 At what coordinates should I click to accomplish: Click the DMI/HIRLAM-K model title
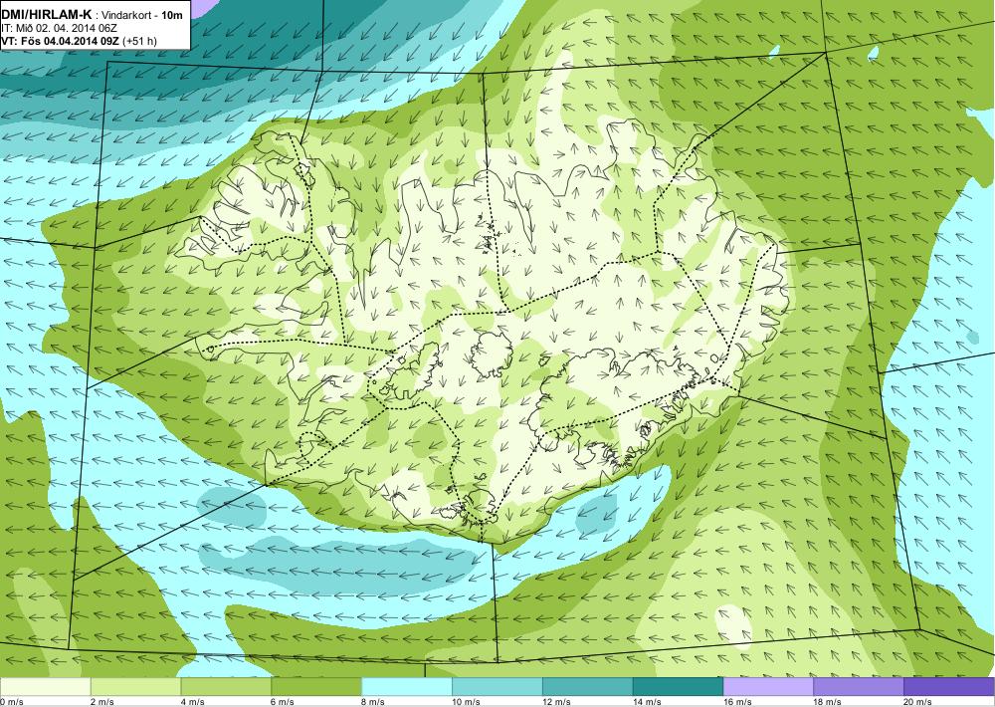pyautogui.click(x=47, y=15)
